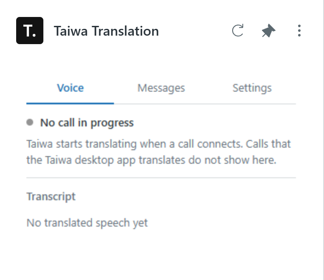
Task: Click the gray tab divider under Messages
Action: (x=161, y=104)
